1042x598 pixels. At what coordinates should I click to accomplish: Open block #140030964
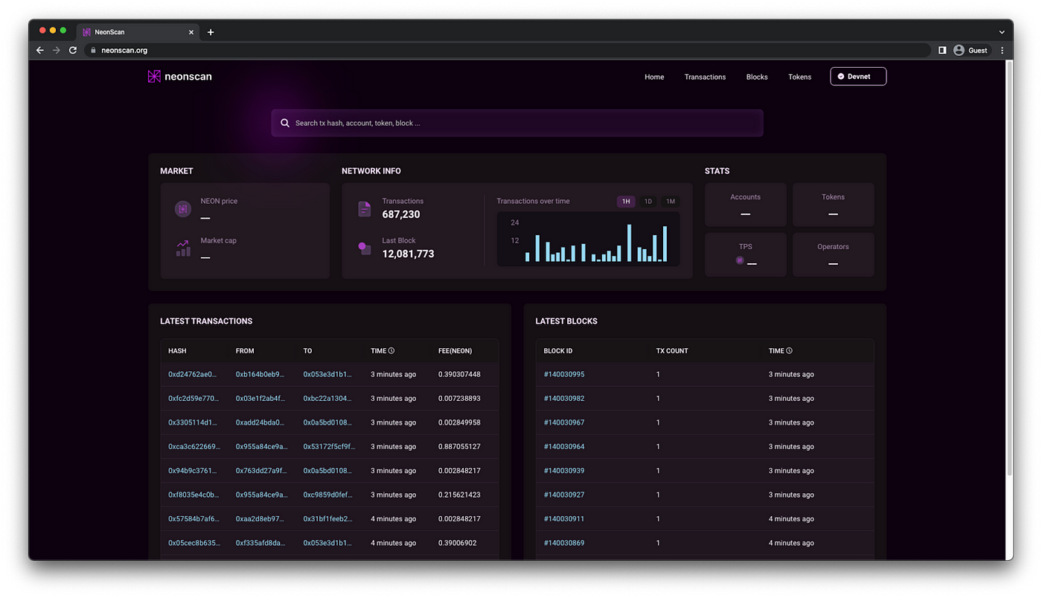pyautogui.click(x=564, y=446)
